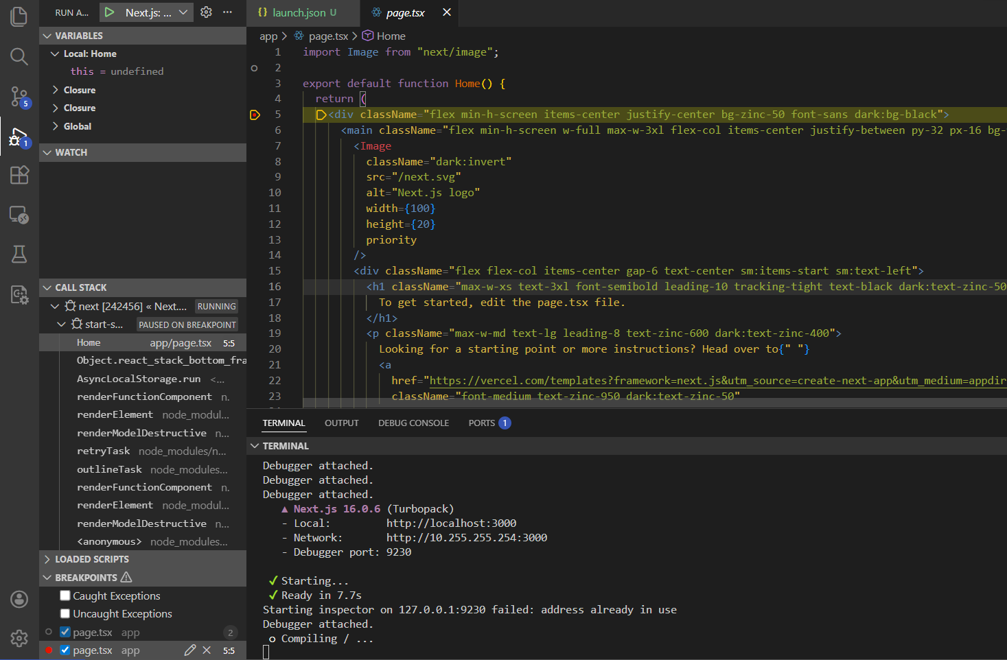Viewport: 1007px width, 660px height.
Task: Switch to the Debug Console tab
Action: pyautogui.click(x=413, y=423)
